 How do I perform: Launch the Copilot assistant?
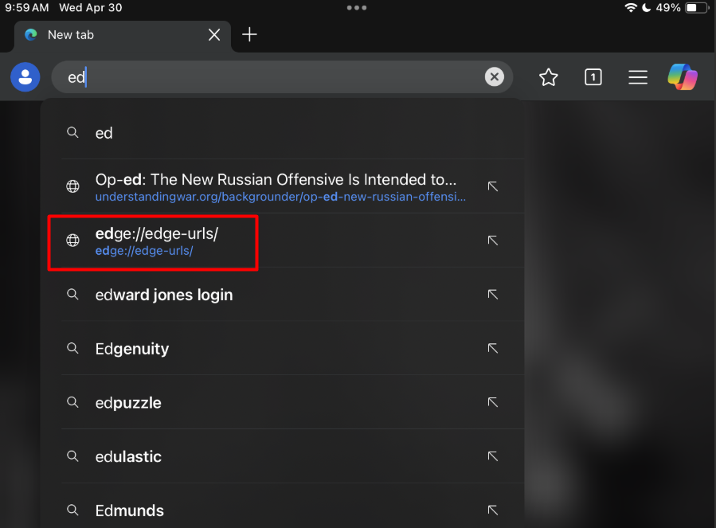tap(683, 76)
